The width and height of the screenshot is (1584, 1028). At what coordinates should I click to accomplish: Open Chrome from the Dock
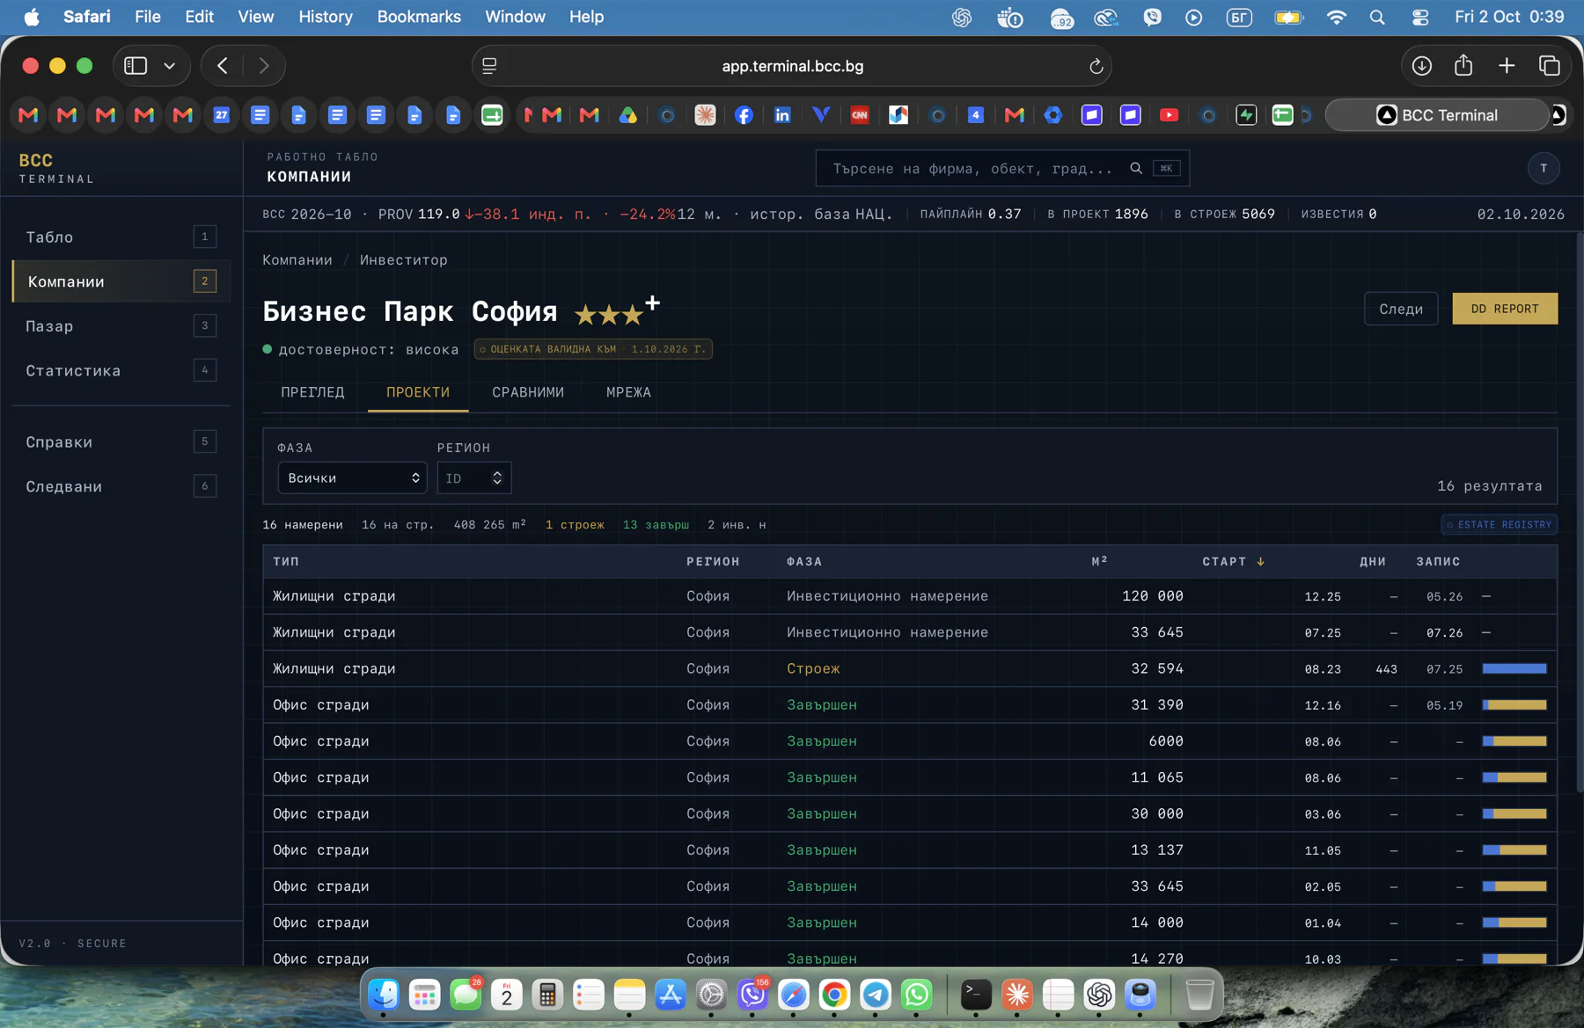[x=834, y=995]
